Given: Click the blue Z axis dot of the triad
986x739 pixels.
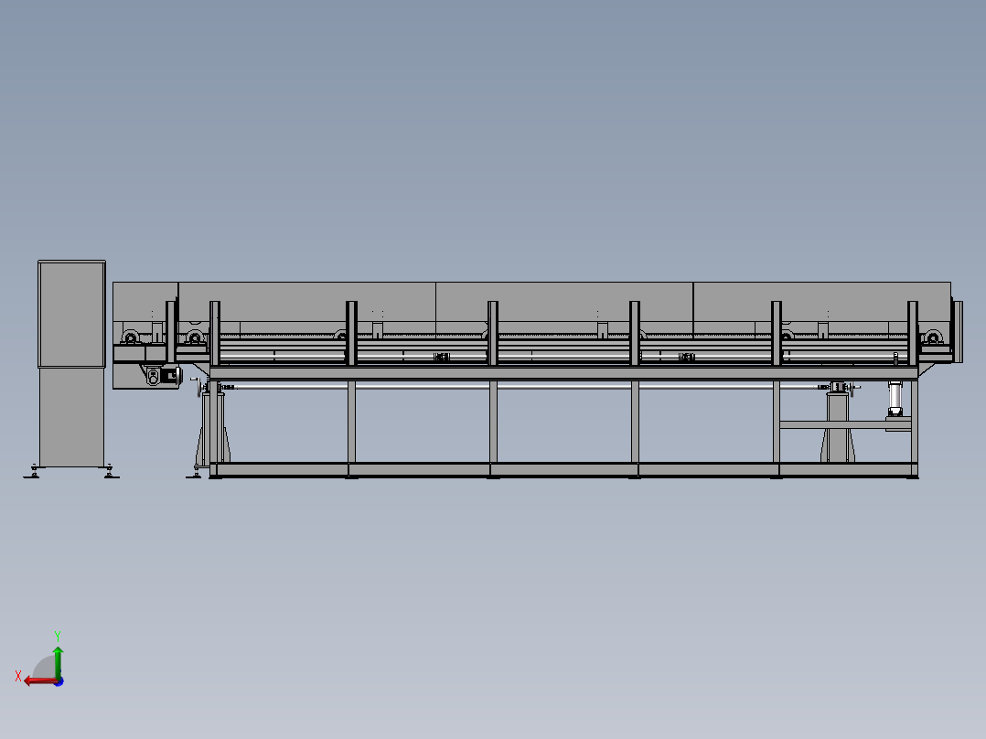Looking at the screenshot, I should click(59, 681).
